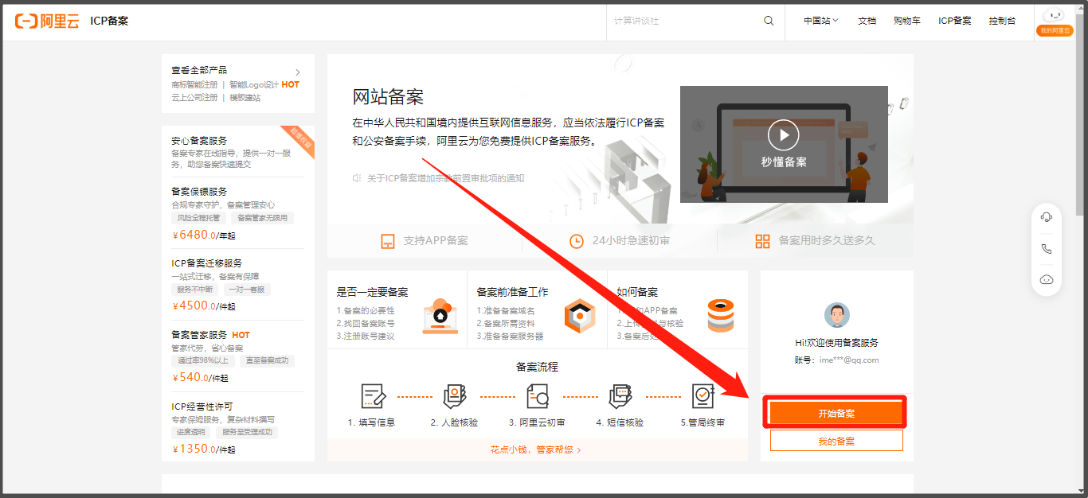Click the 短信核验 step icon

620,396
